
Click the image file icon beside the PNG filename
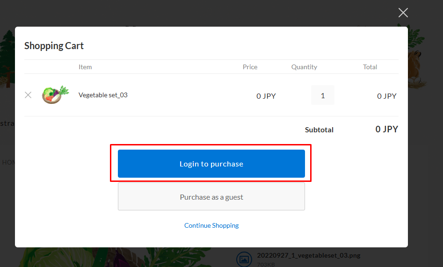click(x=243, y=259)
